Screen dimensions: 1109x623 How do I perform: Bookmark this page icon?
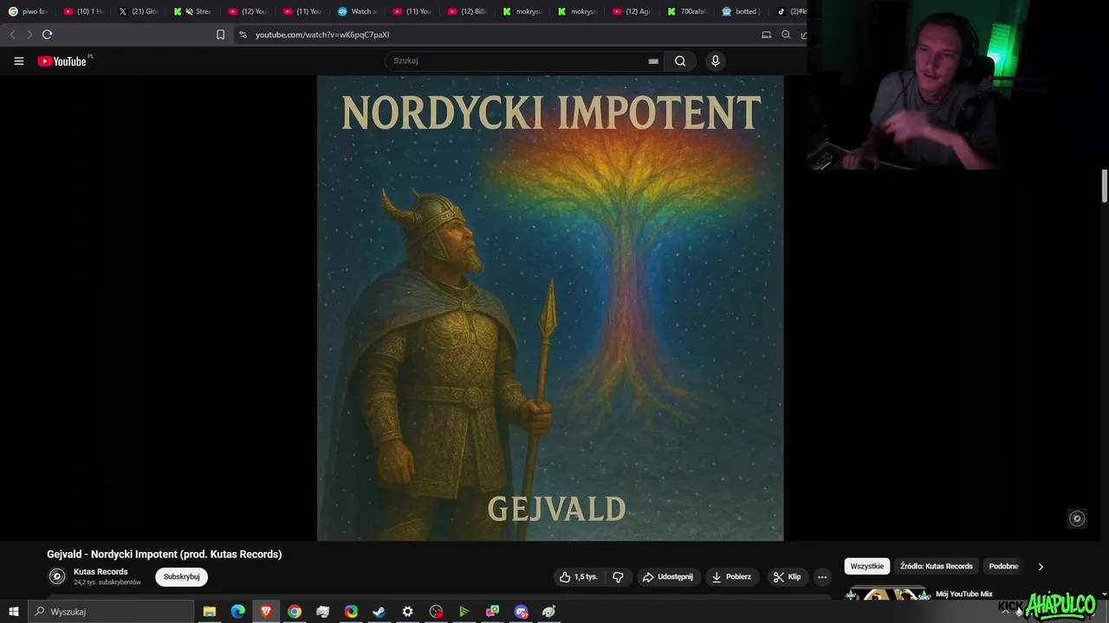220,35
